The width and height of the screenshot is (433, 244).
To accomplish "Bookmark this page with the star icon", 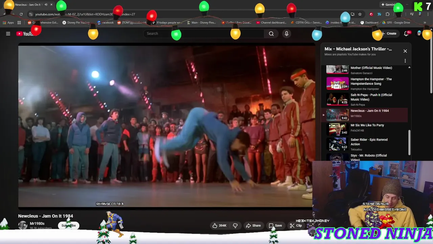I will point(360,14).
